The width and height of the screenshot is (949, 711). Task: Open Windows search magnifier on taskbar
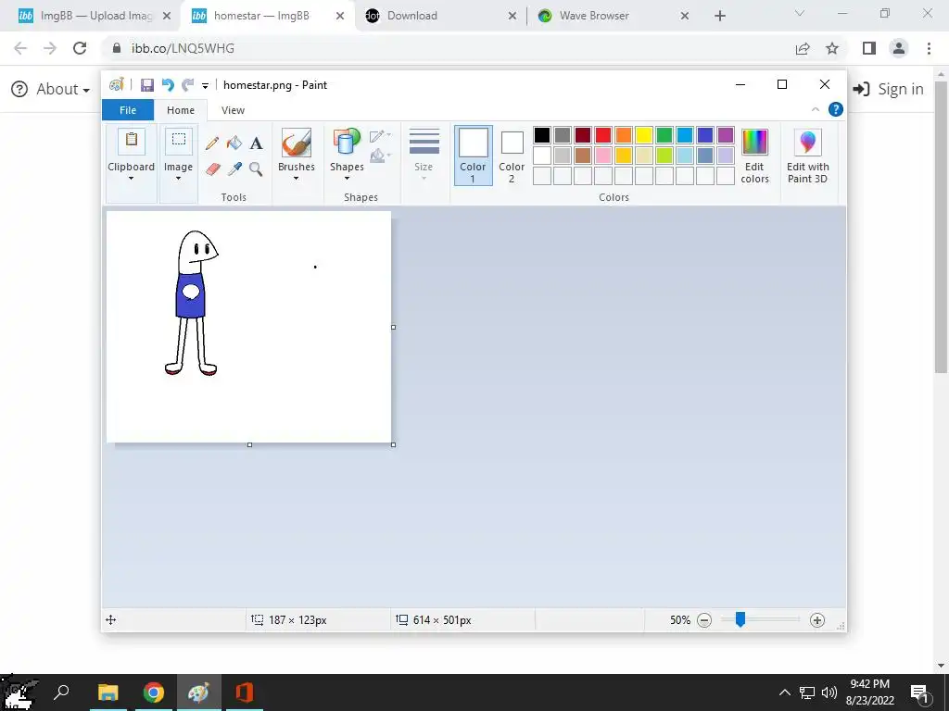[x=61, y=692]
